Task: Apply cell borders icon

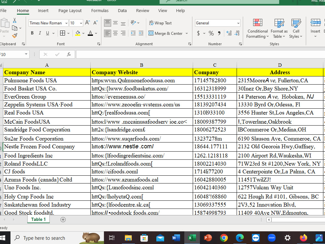Action: coord(62,33)
